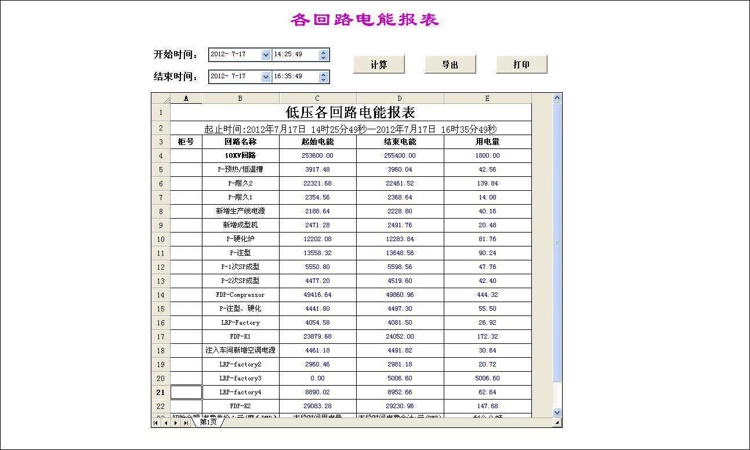The image size is (750, 450).
Task: Click the 导出 export button
Action: tap(450, 64)
